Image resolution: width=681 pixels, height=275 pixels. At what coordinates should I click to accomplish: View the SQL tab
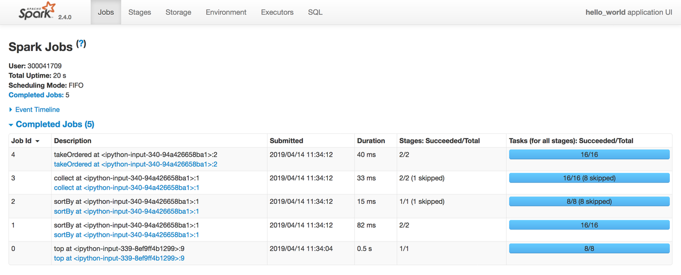click(x=315, y=12)
